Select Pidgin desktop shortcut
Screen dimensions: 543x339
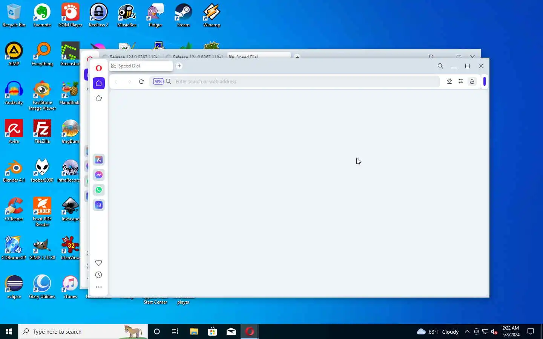[x=155, y=15]
